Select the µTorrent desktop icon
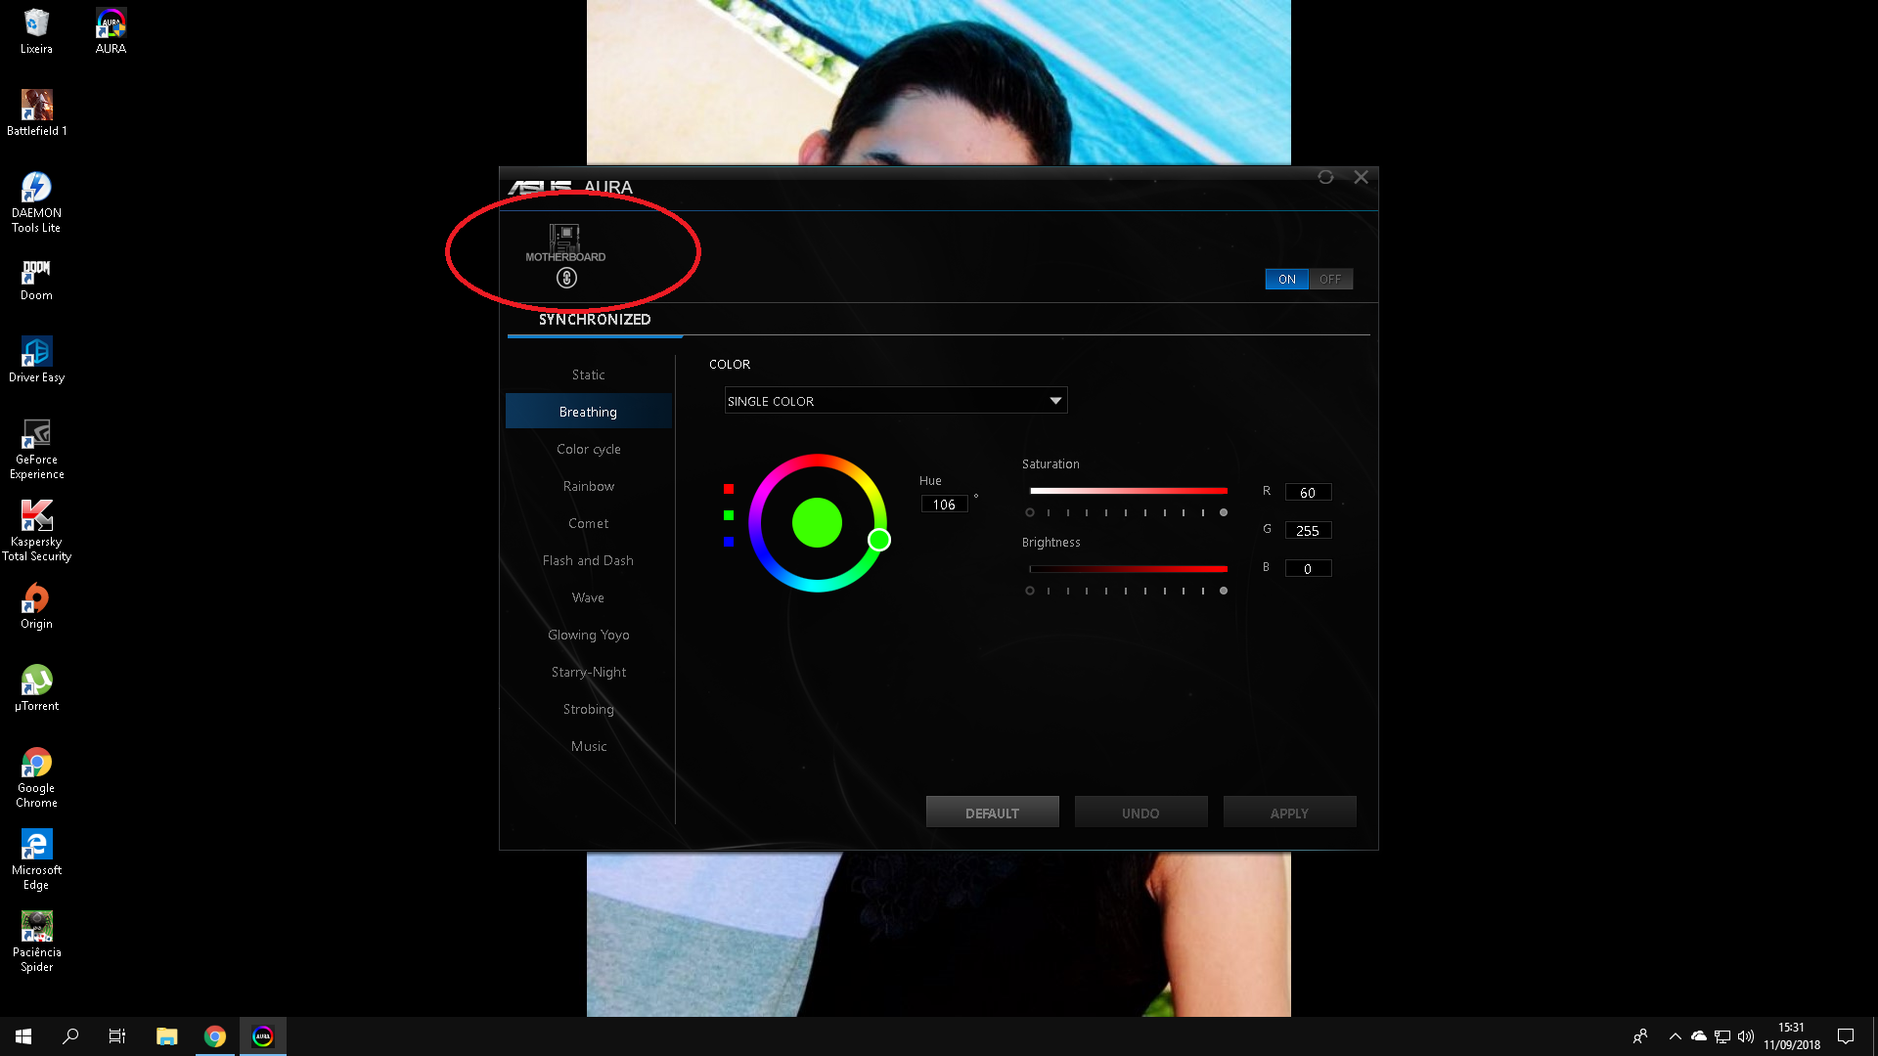This screenshot has height=1056, width=1878. pyautogui.click(x=36, y=688)
